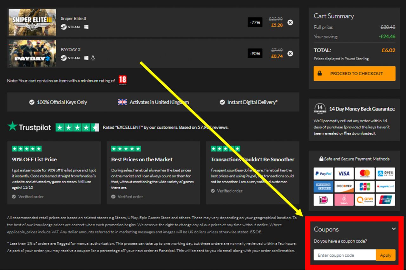Click the 'Activates in United Kingdom' text
406x270 pixels.
159,102
